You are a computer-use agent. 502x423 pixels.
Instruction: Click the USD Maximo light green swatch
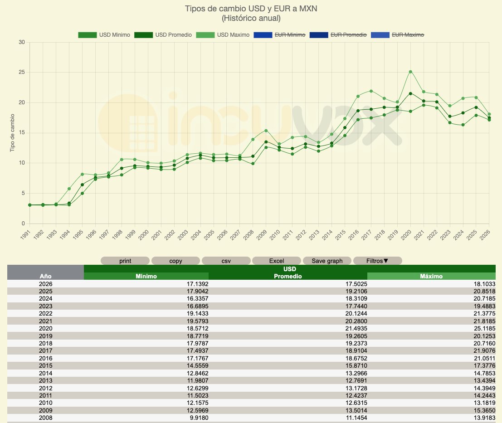pyautogui.click(x=205, y=35)
